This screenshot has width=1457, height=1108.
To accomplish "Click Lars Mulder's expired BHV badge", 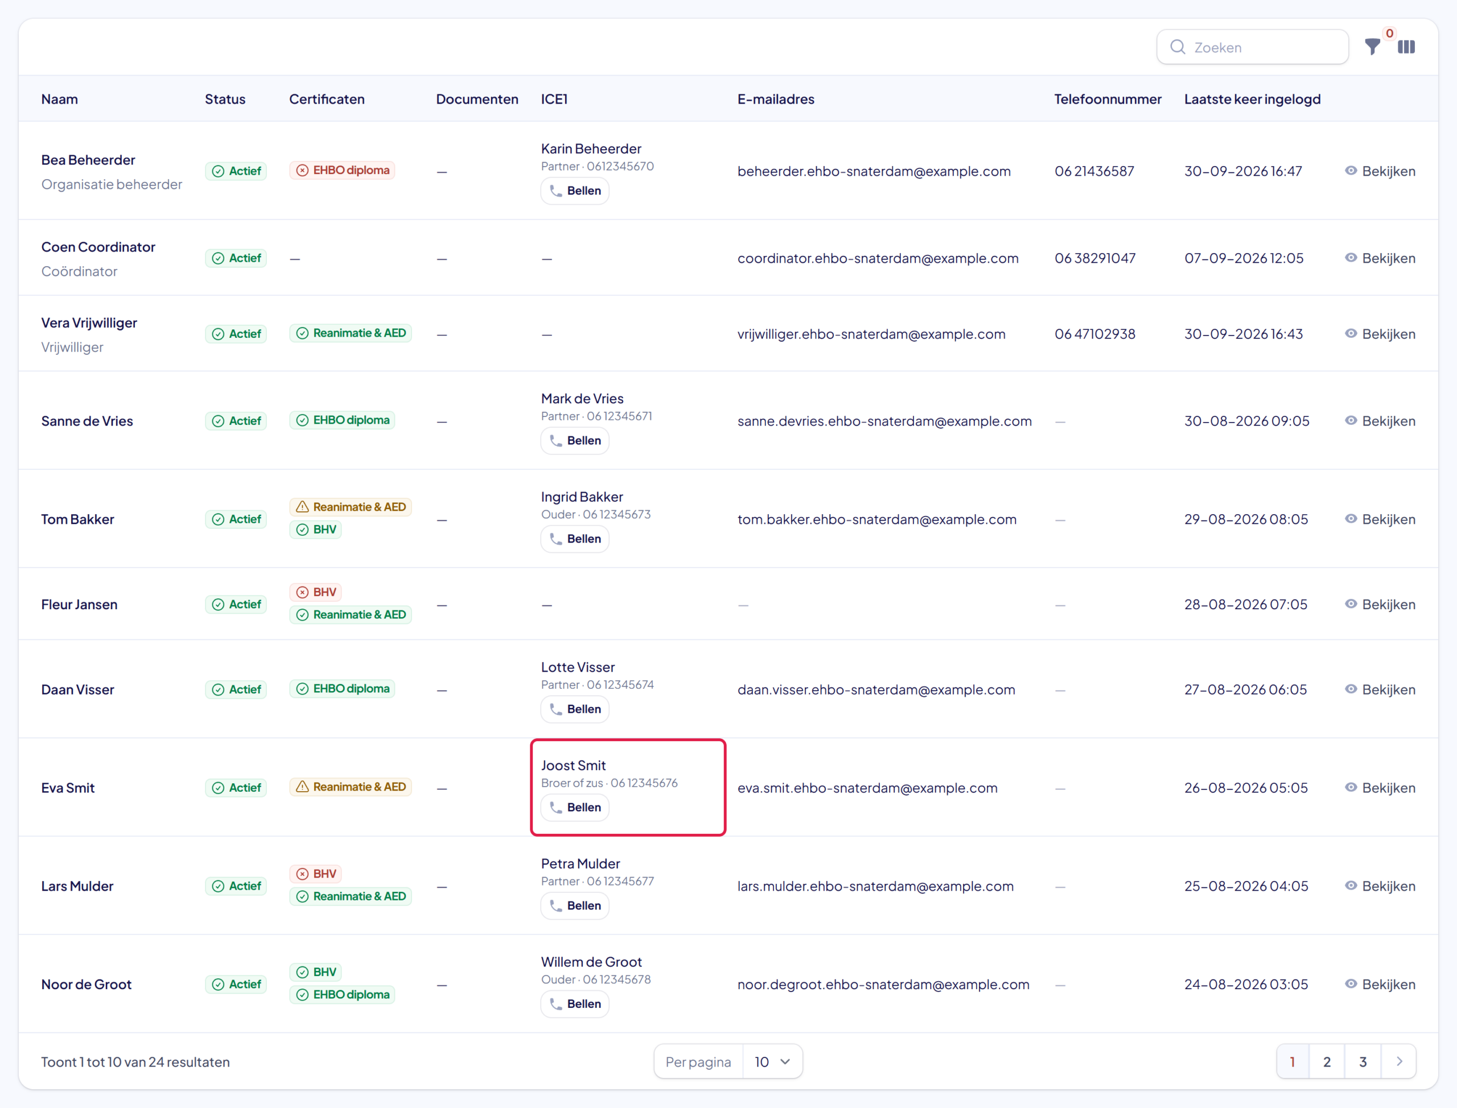I will pos(315,874).
